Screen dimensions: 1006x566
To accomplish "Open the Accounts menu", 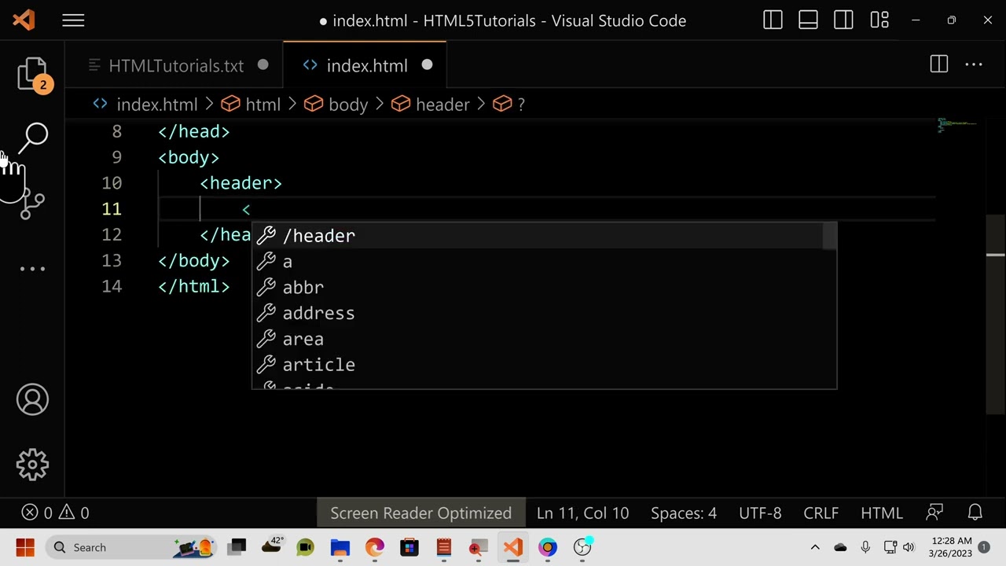I will 32,399.
